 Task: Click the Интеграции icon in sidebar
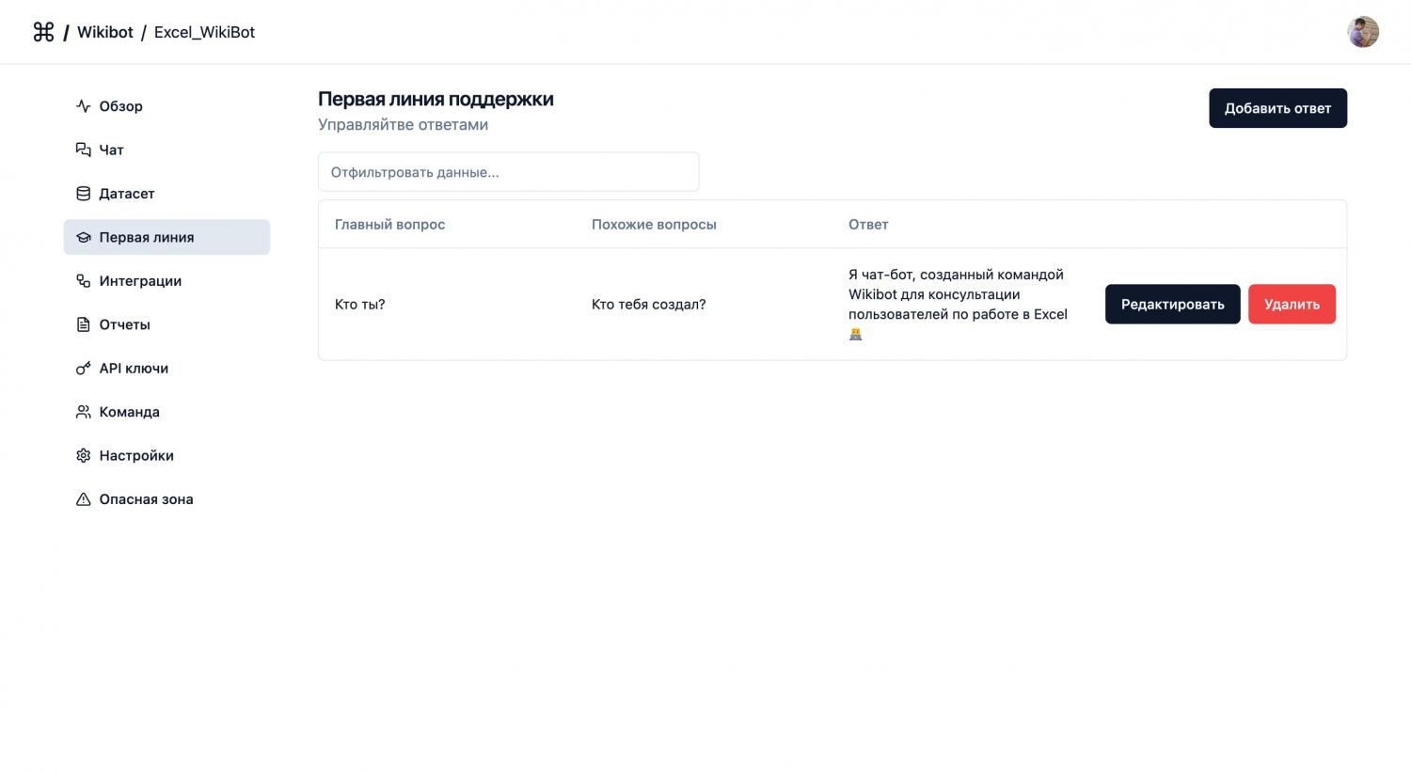[83, 281]
